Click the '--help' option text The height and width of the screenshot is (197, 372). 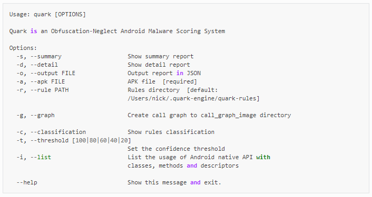pyautogui.click(x=27, y=183)
